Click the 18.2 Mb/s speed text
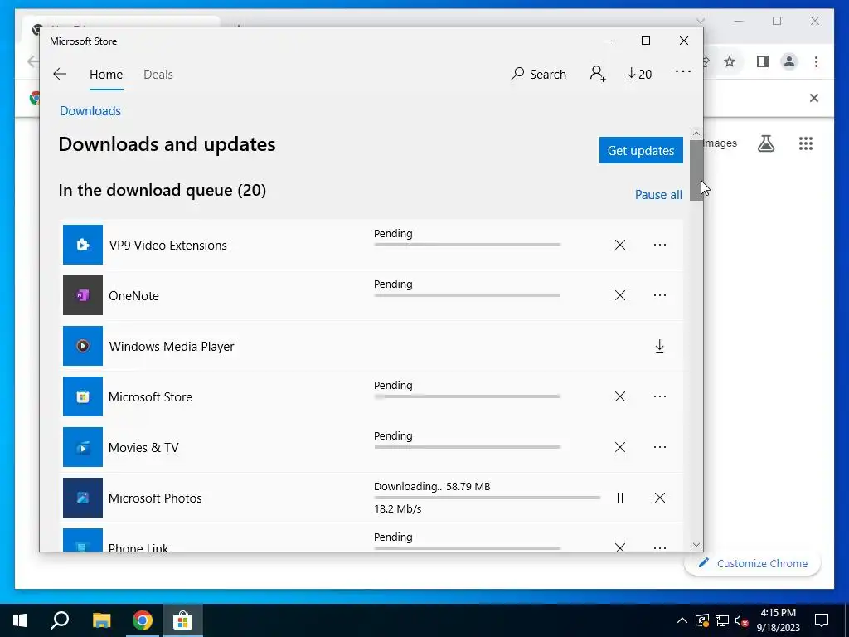Viewport: 849px width, 637px height. tap(397, 508)
